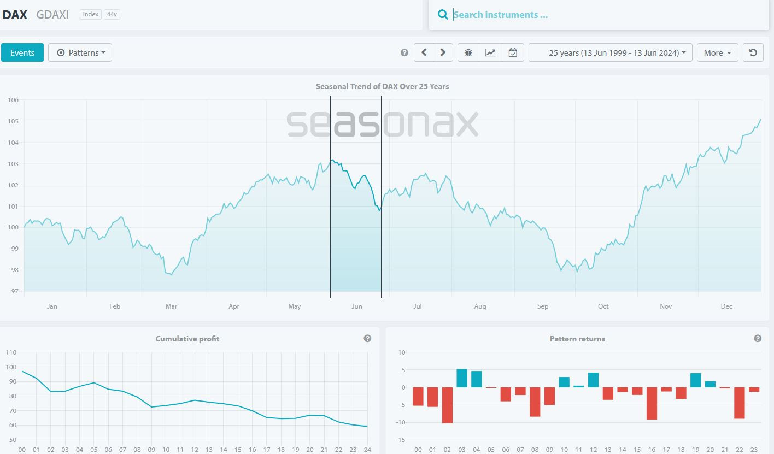The height and width of the screenshot is (454, 774).
Task: Click the Pattern returns heading
Action: pos(577,339)
